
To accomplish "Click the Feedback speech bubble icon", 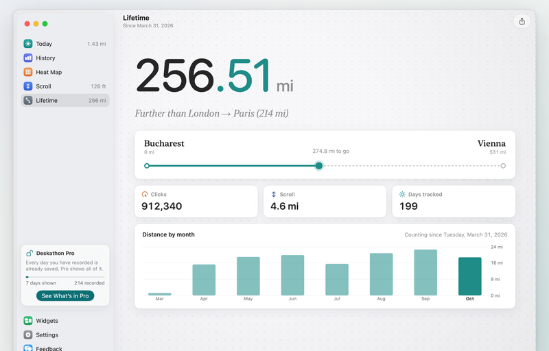I will click(x=28, y=348).
